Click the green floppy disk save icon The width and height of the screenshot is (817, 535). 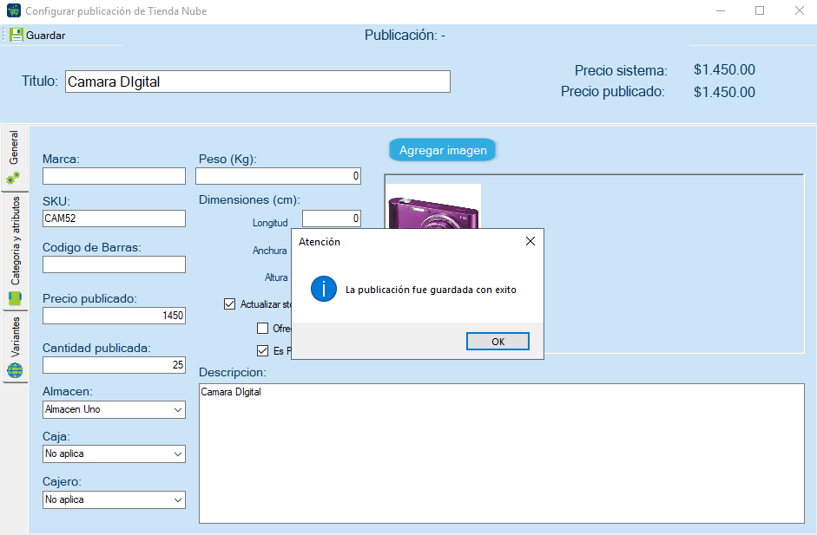[16, 35]
